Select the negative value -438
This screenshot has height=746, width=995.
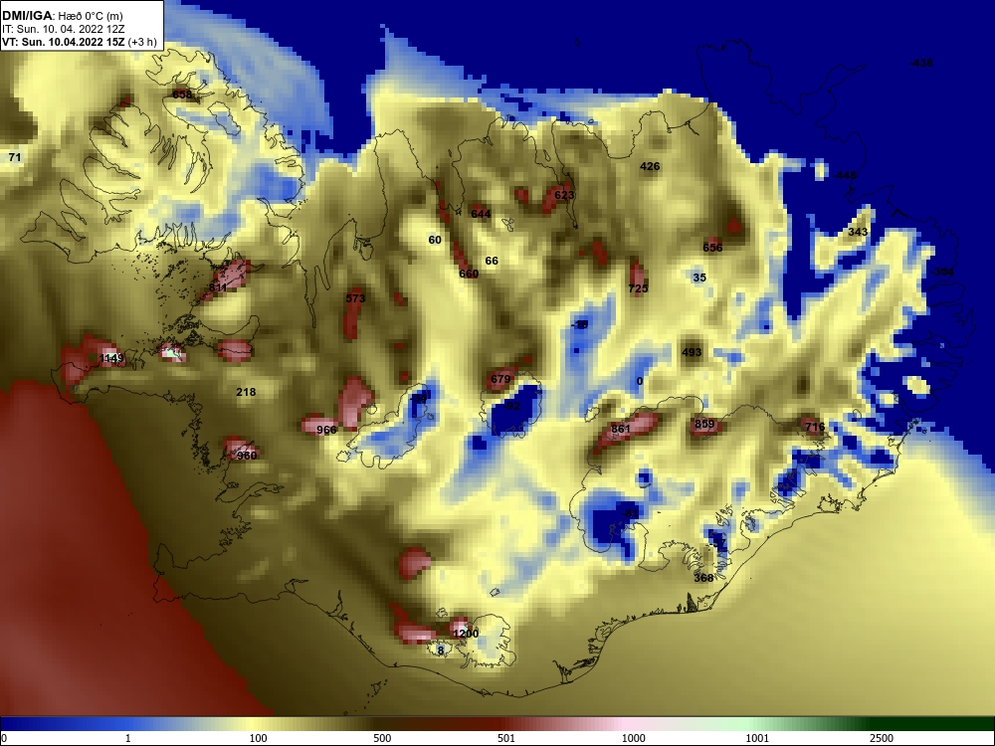(920, 63)
